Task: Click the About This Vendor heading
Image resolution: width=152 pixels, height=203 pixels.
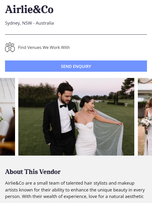Action: click(33, 172)
